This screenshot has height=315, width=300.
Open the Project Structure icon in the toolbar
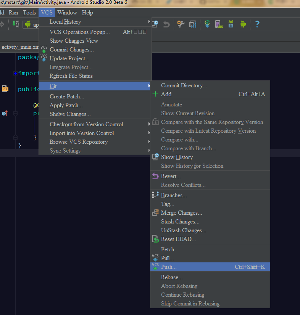pyautogui.click(x=193, y=24)
